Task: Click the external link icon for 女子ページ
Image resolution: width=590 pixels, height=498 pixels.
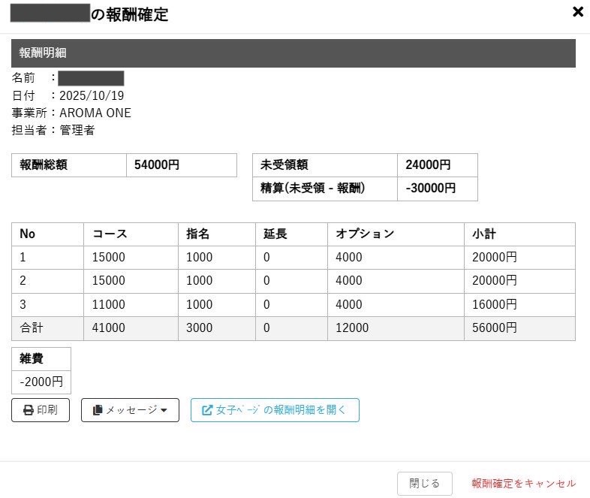Action: click(207, 410)
